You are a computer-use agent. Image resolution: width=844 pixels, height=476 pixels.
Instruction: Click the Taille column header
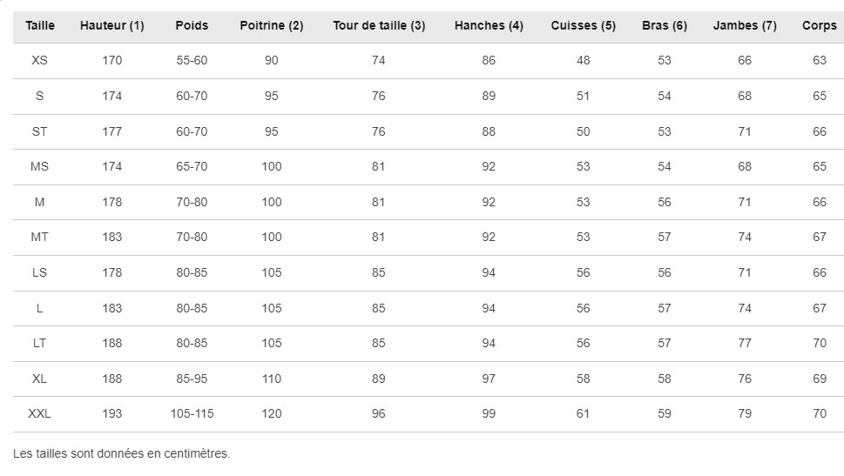[x=40, y=25]
